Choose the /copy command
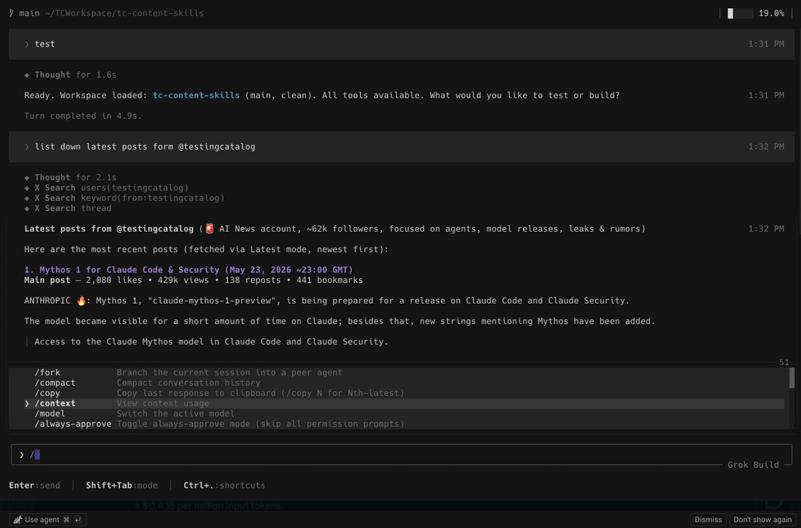Image resolution: width=801 pixels, height=528 pixels. (47, 392)
